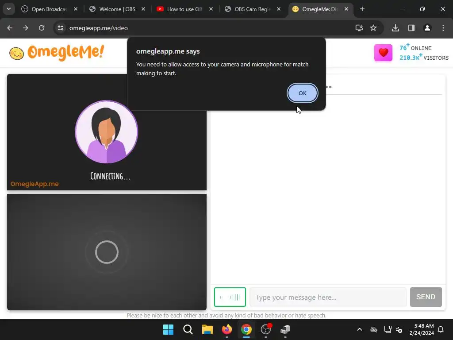Switch to the Welcome | OBS tab
The height and width of the screenshot is (340, 453).
[117, 9]
